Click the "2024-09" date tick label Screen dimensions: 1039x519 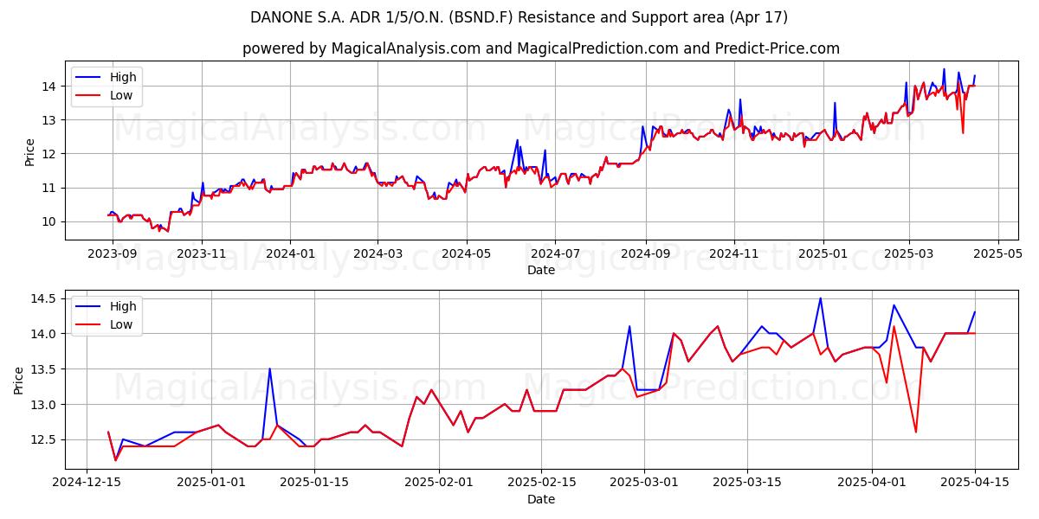645,253
